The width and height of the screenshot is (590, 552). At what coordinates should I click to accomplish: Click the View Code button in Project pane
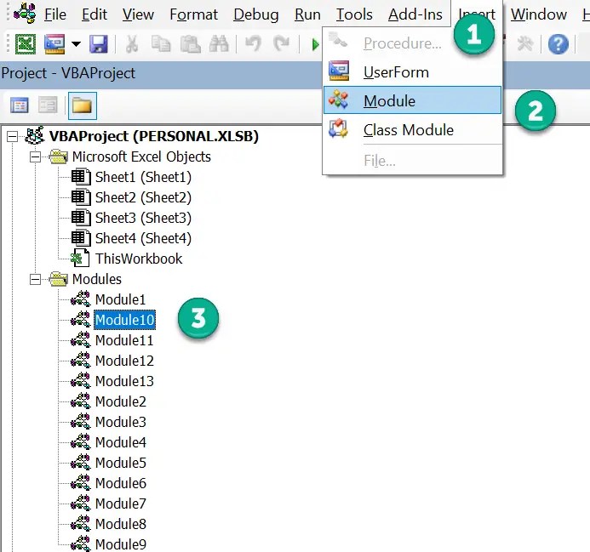(20, 105)
